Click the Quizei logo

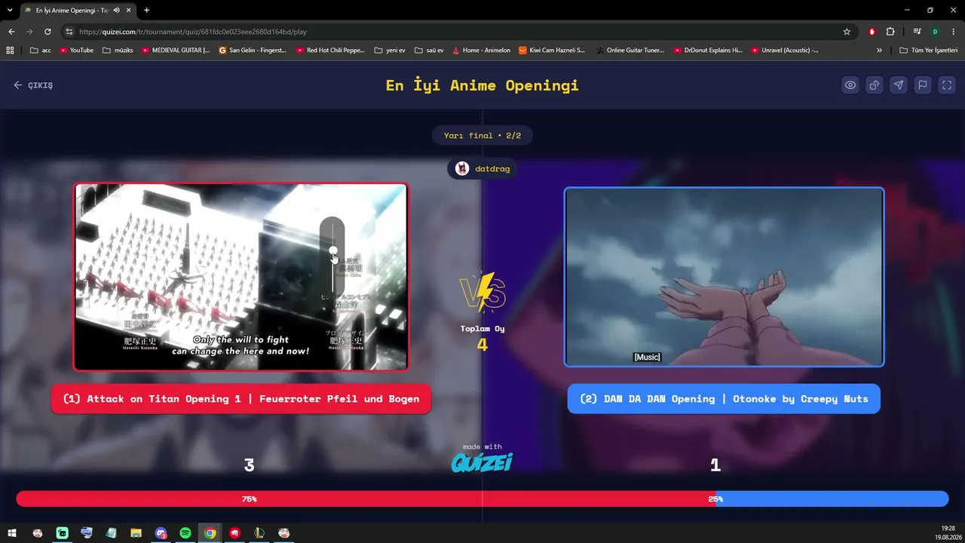(482, 462)
